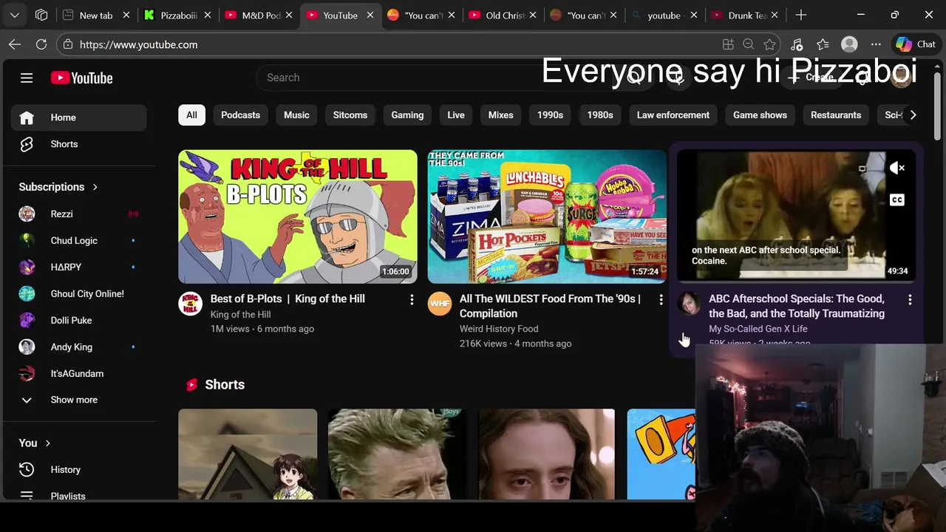
Task: Select the Restaurants chip
Action: click(x=836, y=115)
